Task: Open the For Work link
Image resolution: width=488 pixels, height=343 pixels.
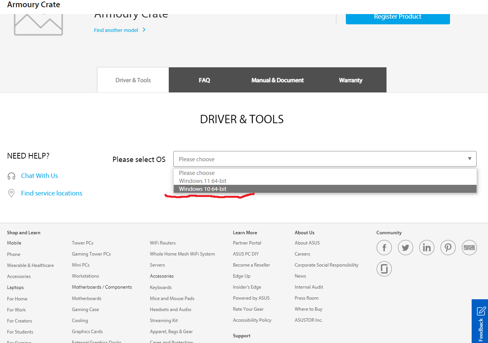Action: point(16,310)
